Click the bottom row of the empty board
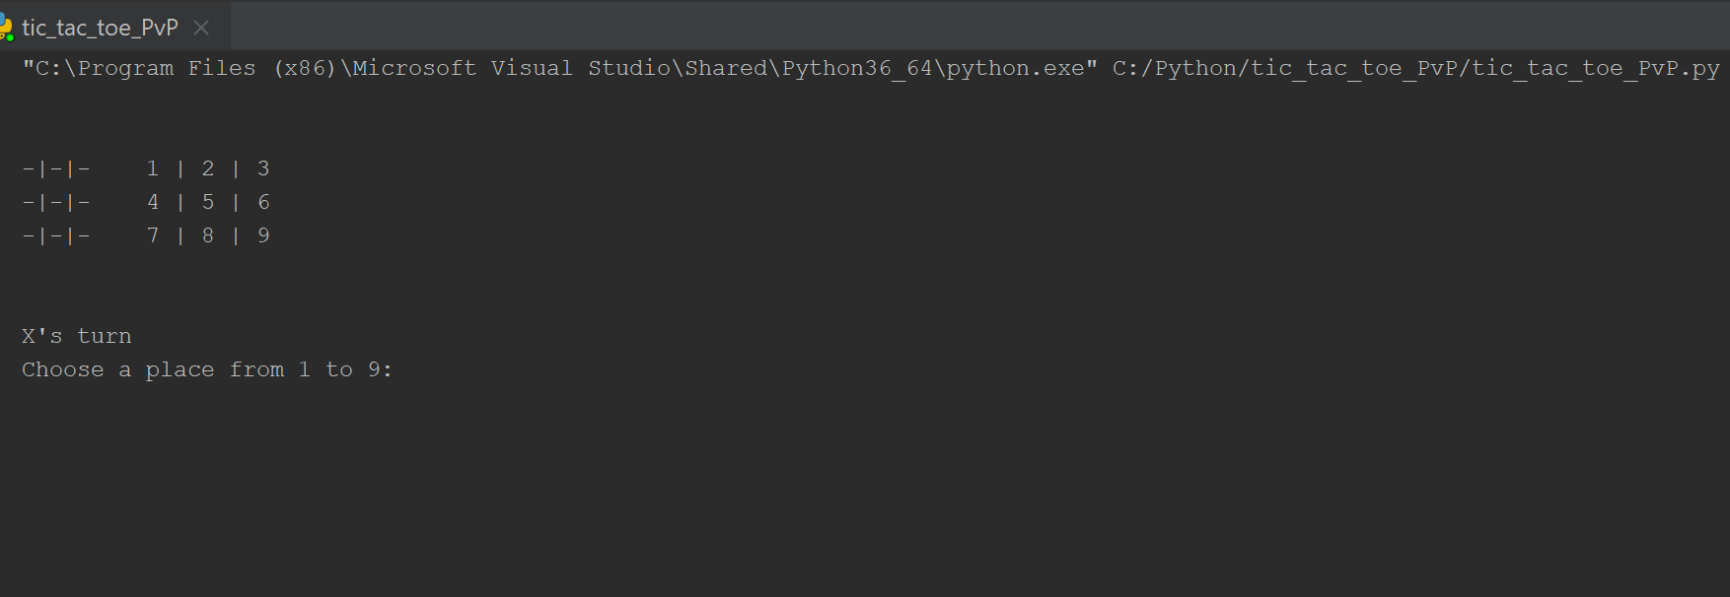This screenshot has width=1730, height=597. point(56,235)
